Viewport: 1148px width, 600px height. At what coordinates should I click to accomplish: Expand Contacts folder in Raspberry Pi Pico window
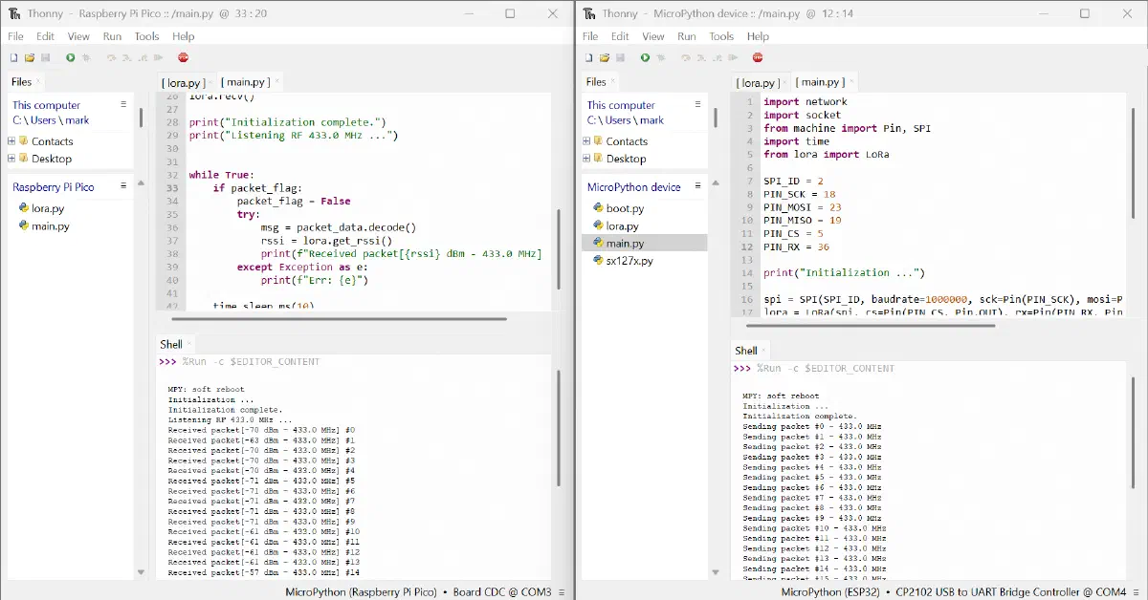click(x=11, y=141)
